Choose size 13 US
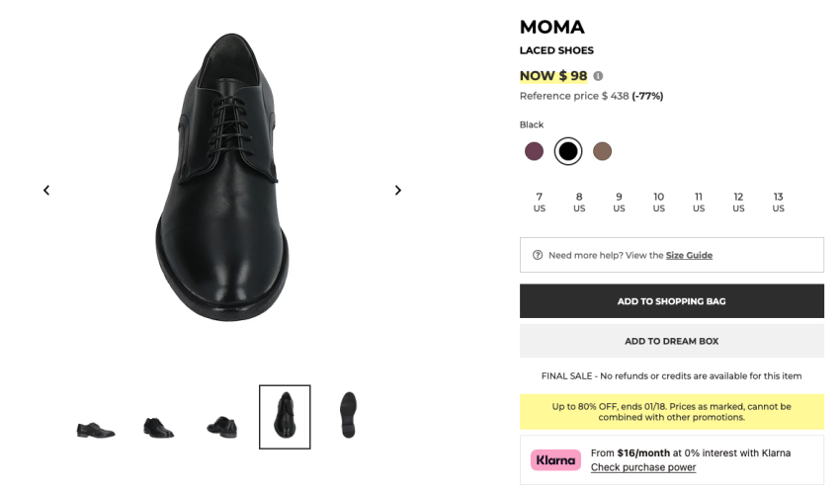 pos(778,203)
